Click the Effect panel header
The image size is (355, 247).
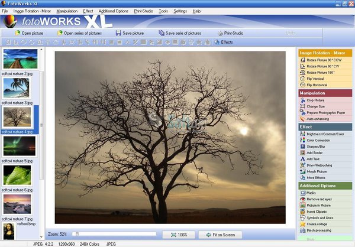coord(325,127)
